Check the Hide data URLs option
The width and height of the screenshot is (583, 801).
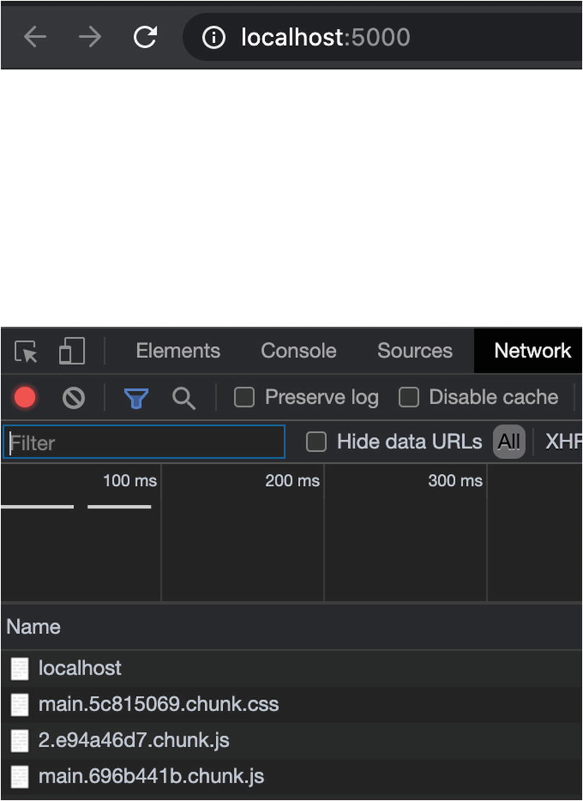(x=316, y=442)
